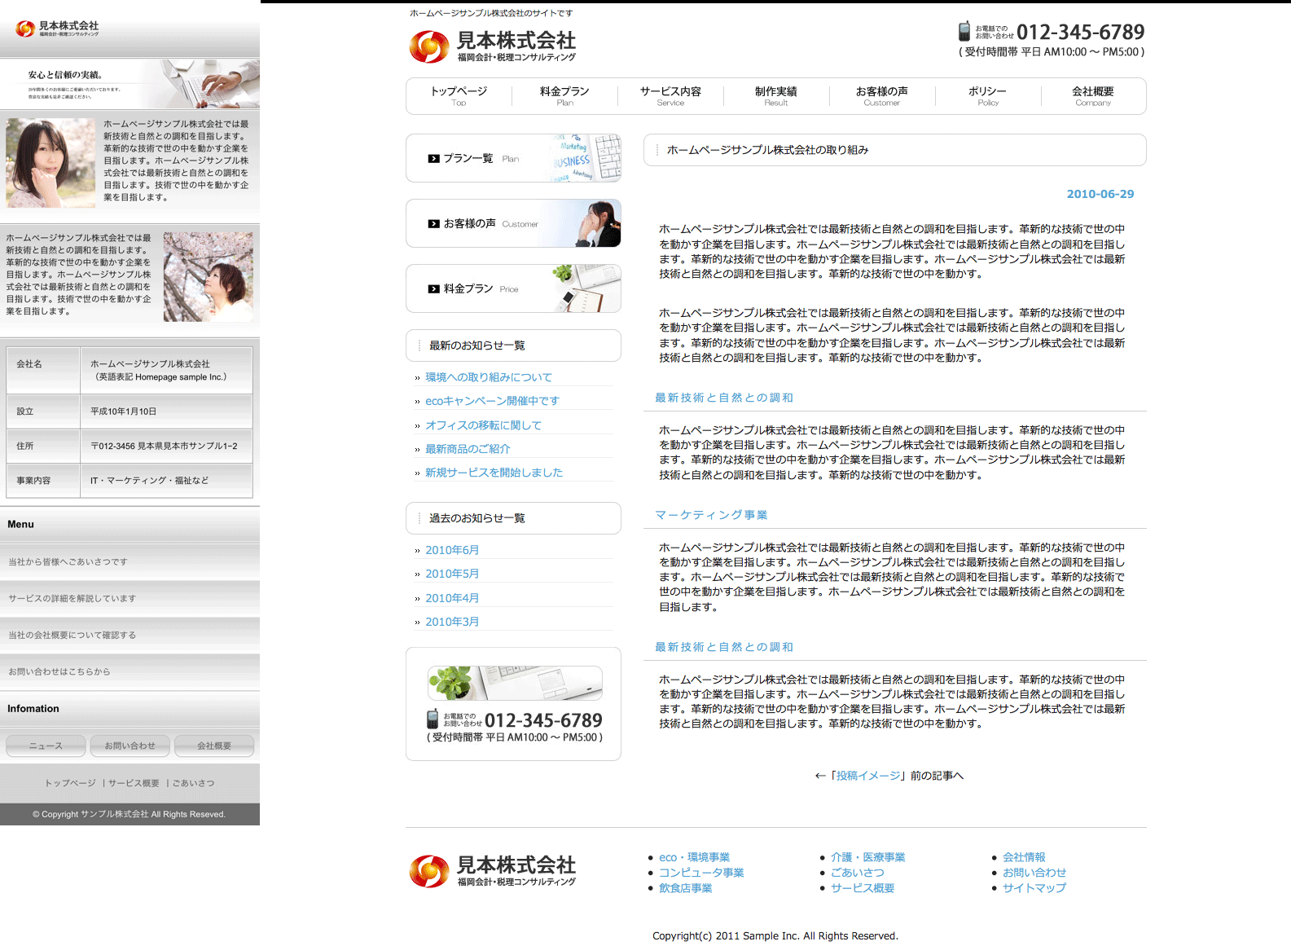
Task: Click the arrow icon beside お客様の声 banner
Action: (x=434, y=224)
